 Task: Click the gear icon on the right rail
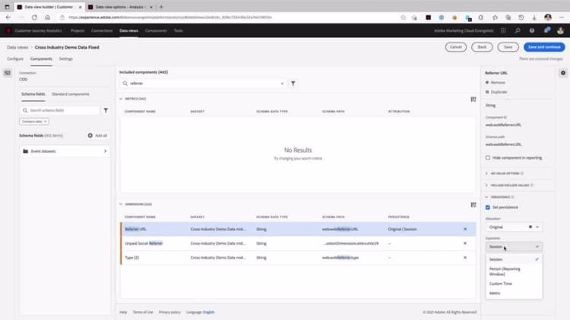(x=562, y=73)
